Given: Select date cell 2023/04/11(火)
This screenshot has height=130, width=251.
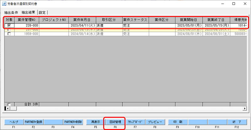Looking at the screenshot, I should [83, 25].
